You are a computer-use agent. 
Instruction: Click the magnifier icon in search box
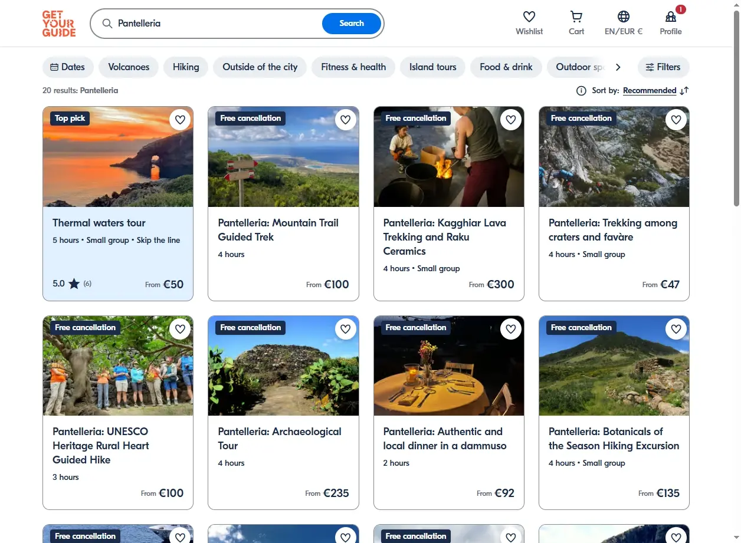(x=107, y=24)
